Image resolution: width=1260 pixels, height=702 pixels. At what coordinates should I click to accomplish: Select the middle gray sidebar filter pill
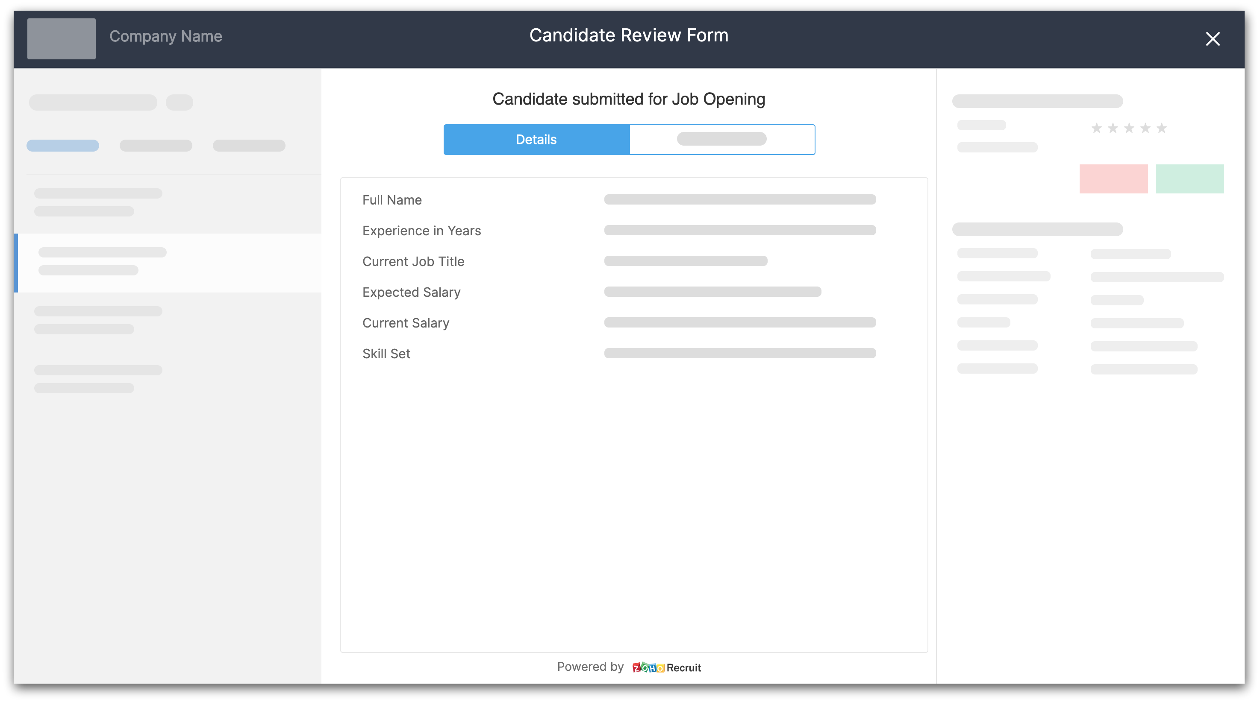[156, 146]
